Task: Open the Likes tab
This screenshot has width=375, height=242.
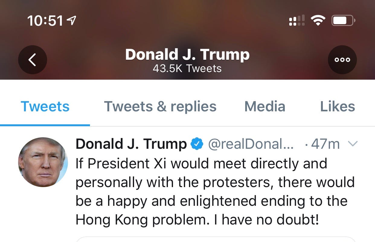Action: tap(338, 107)
